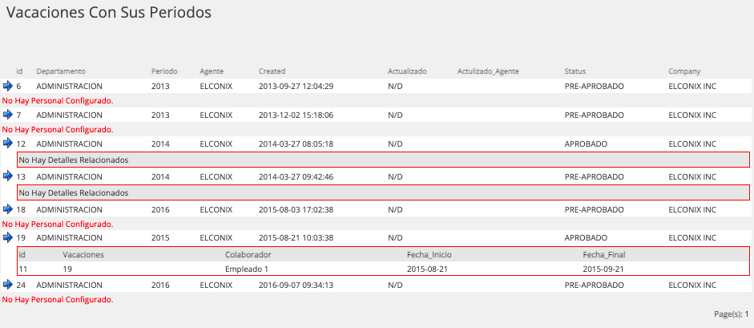
Task: Click the Vacaciones sub-table header
Action: click(x=83, y=254)
